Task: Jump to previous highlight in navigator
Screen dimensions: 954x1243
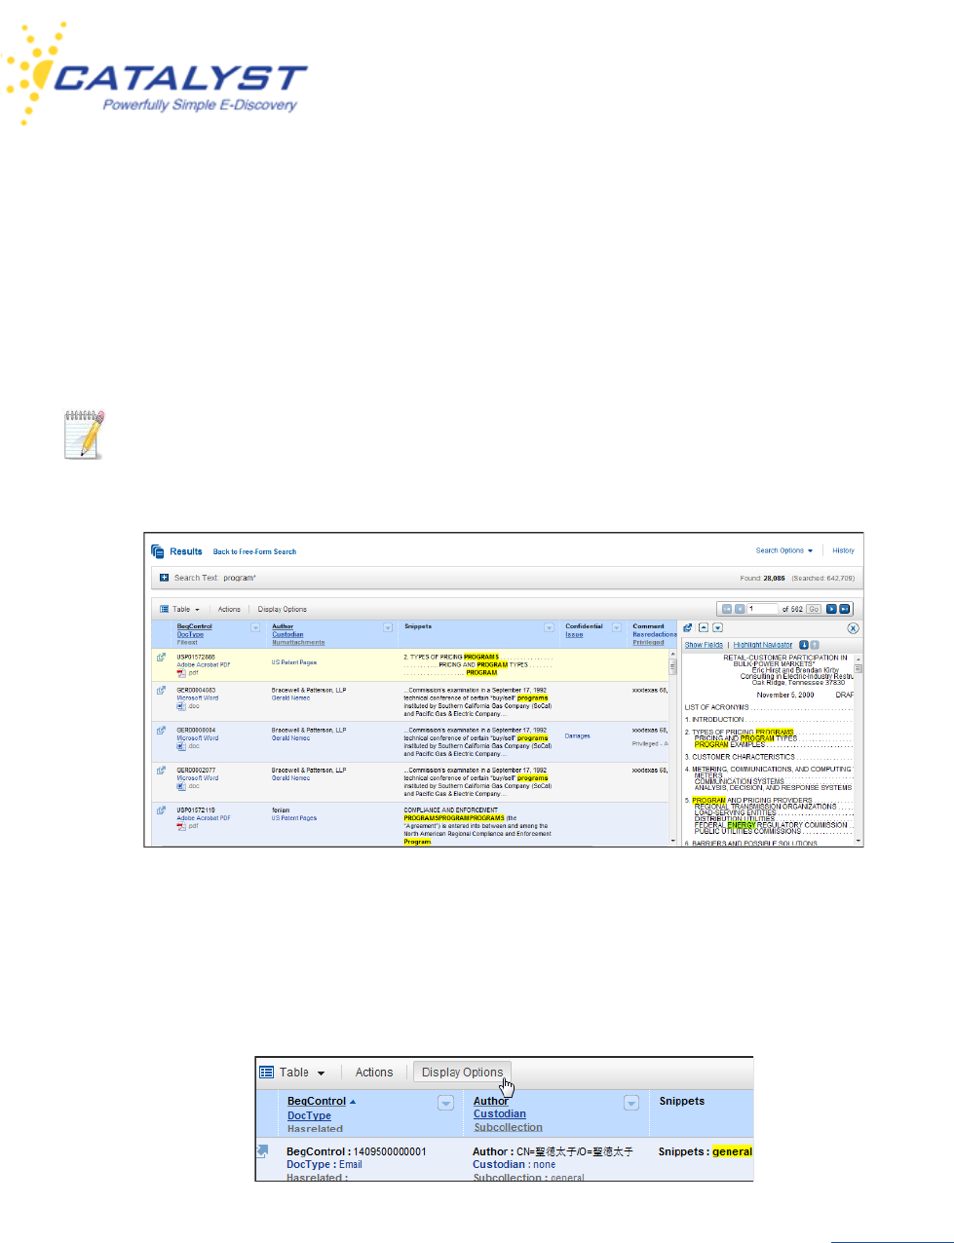Action: [x=815, y=645]
